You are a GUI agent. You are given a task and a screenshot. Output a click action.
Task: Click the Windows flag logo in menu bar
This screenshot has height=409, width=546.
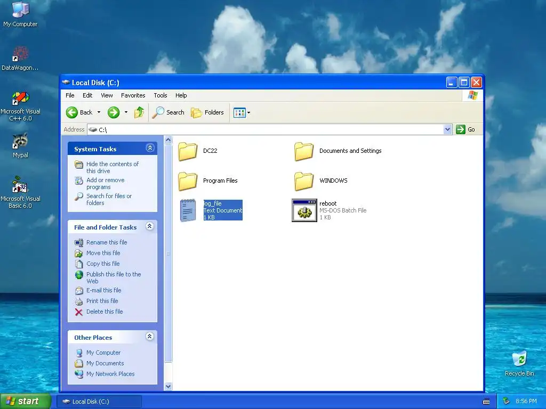[472, 95]
